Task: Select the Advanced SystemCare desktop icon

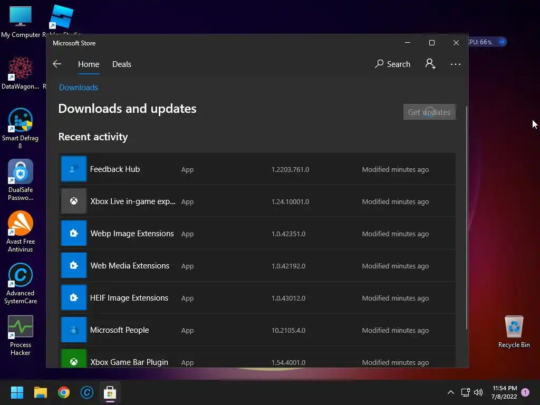Action: (x=21, y=283)
